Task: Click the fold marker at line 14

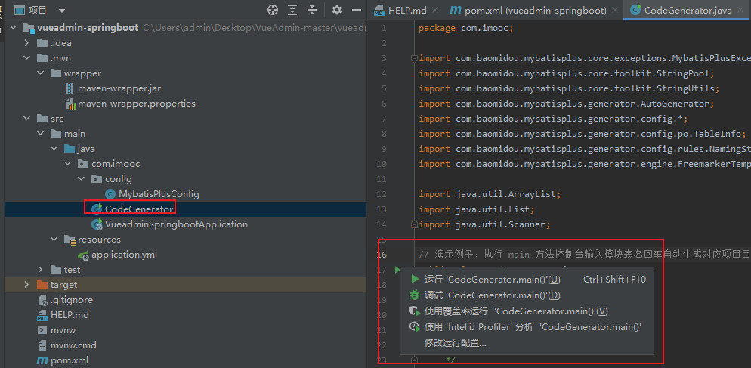Action: tap(414, 224)
